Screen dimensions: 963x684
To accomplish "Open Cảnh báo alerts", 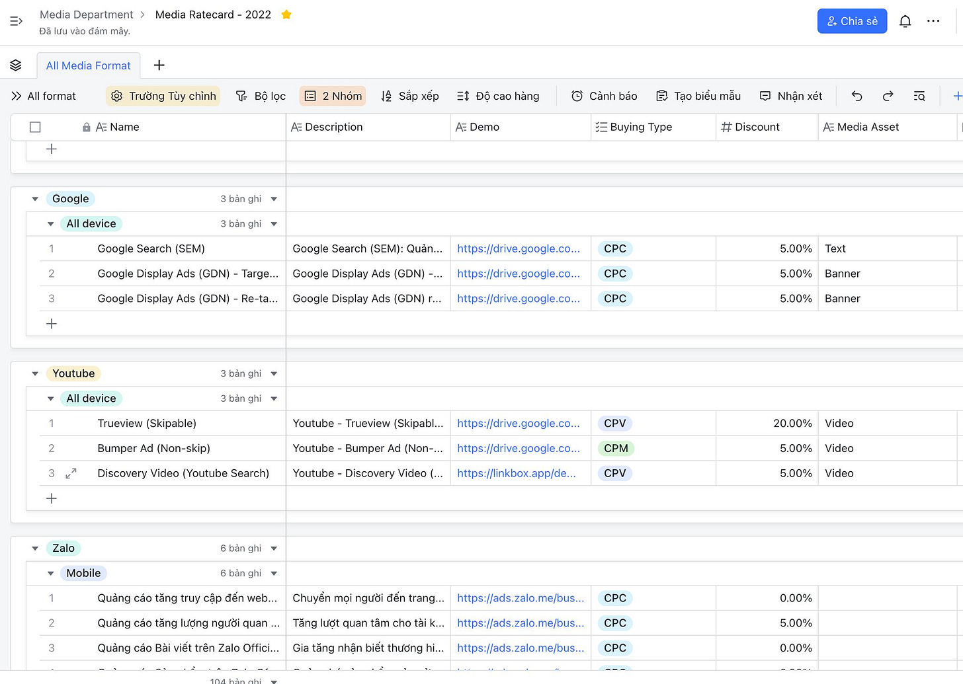I will 604,96.
